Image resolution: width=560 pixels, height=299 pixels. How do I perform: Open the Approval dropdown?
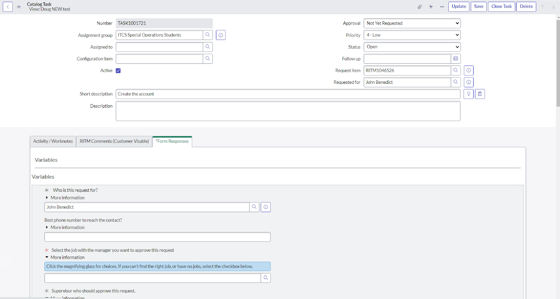412,23
